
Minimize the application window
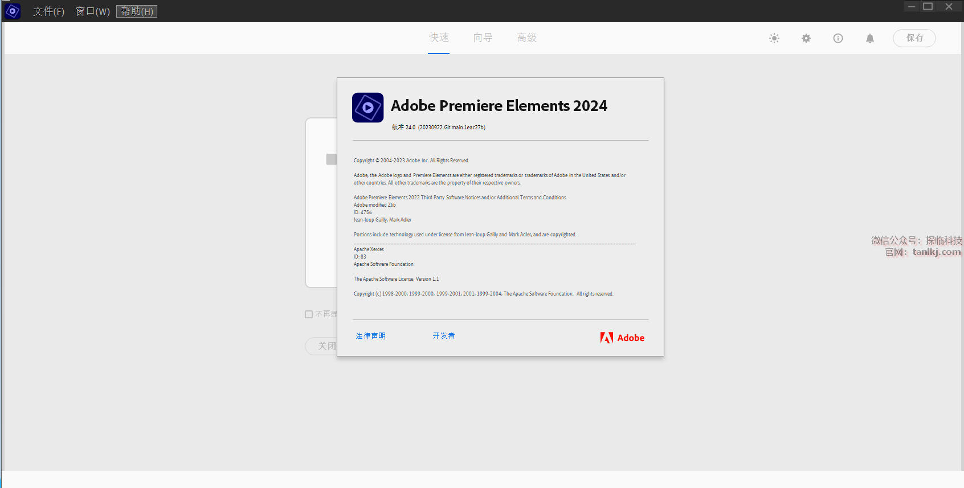[912, 6]
